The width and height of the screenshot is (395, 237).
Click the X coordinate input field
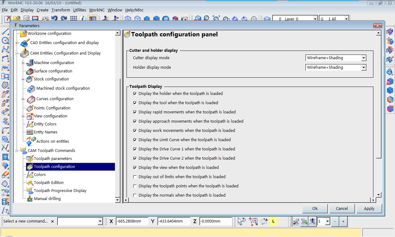132,221
